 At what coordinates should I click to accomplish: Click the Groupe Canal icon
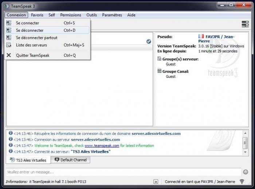160,71
